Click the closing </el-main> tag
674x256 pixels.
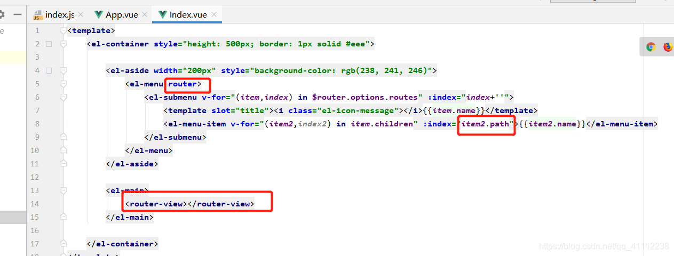point(130,217)
